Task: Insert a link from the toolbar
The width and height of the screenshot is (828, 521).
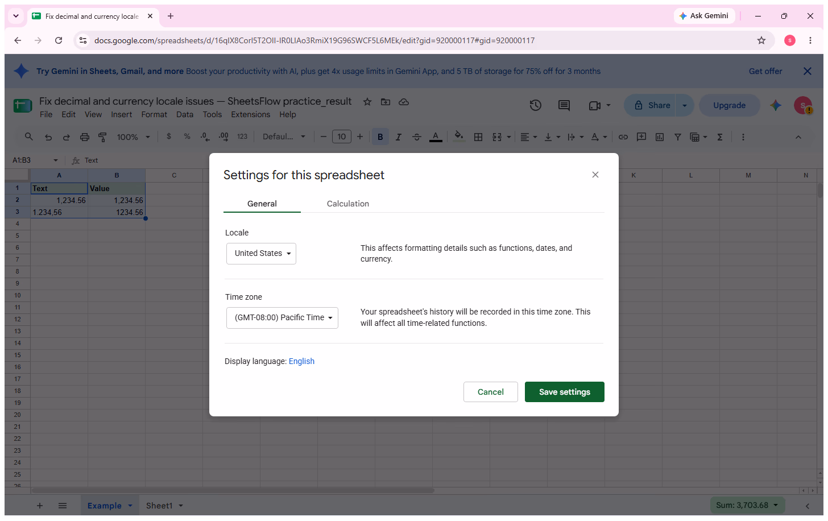Action: 623,137
